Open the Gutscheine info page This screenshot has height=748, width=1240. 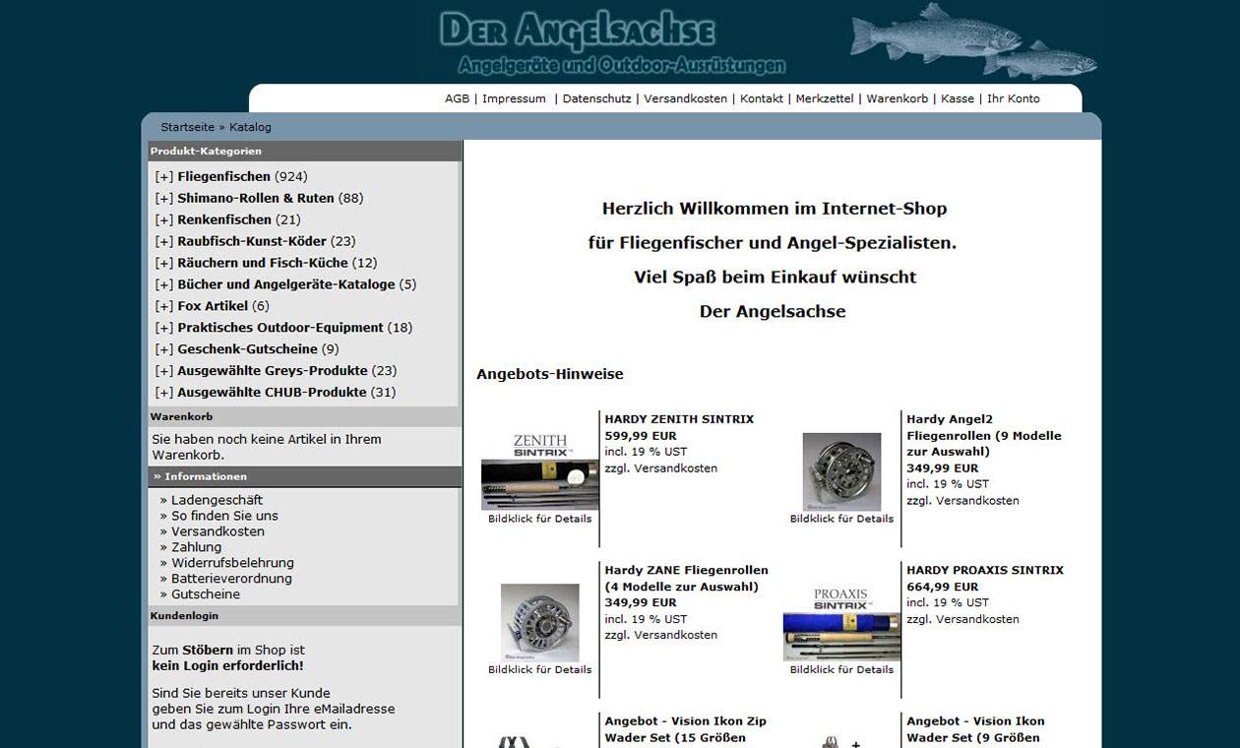point(205,595)
